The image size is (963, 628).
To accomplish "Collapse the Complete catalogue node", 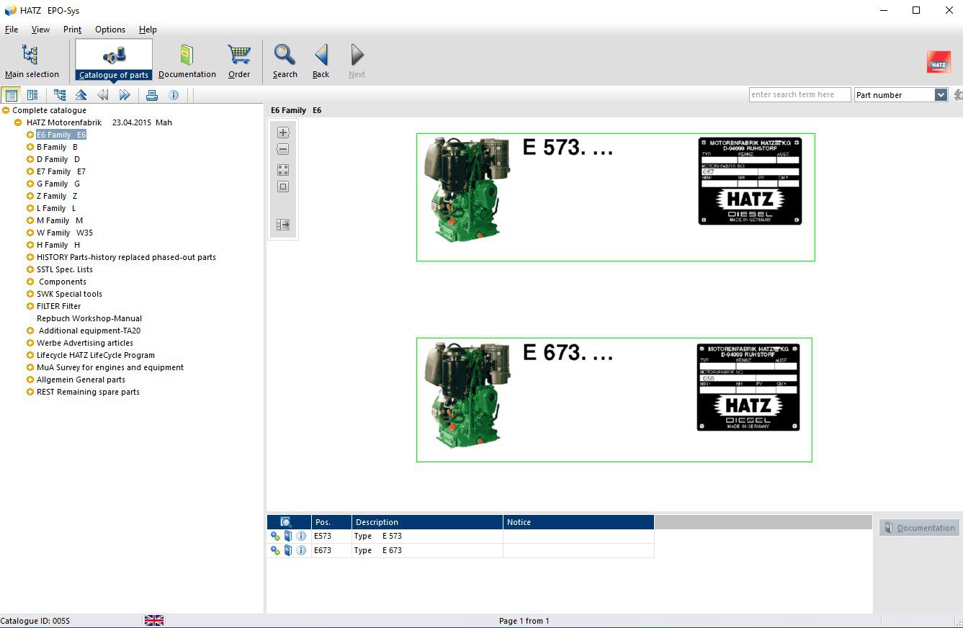I will click(6, 110).
